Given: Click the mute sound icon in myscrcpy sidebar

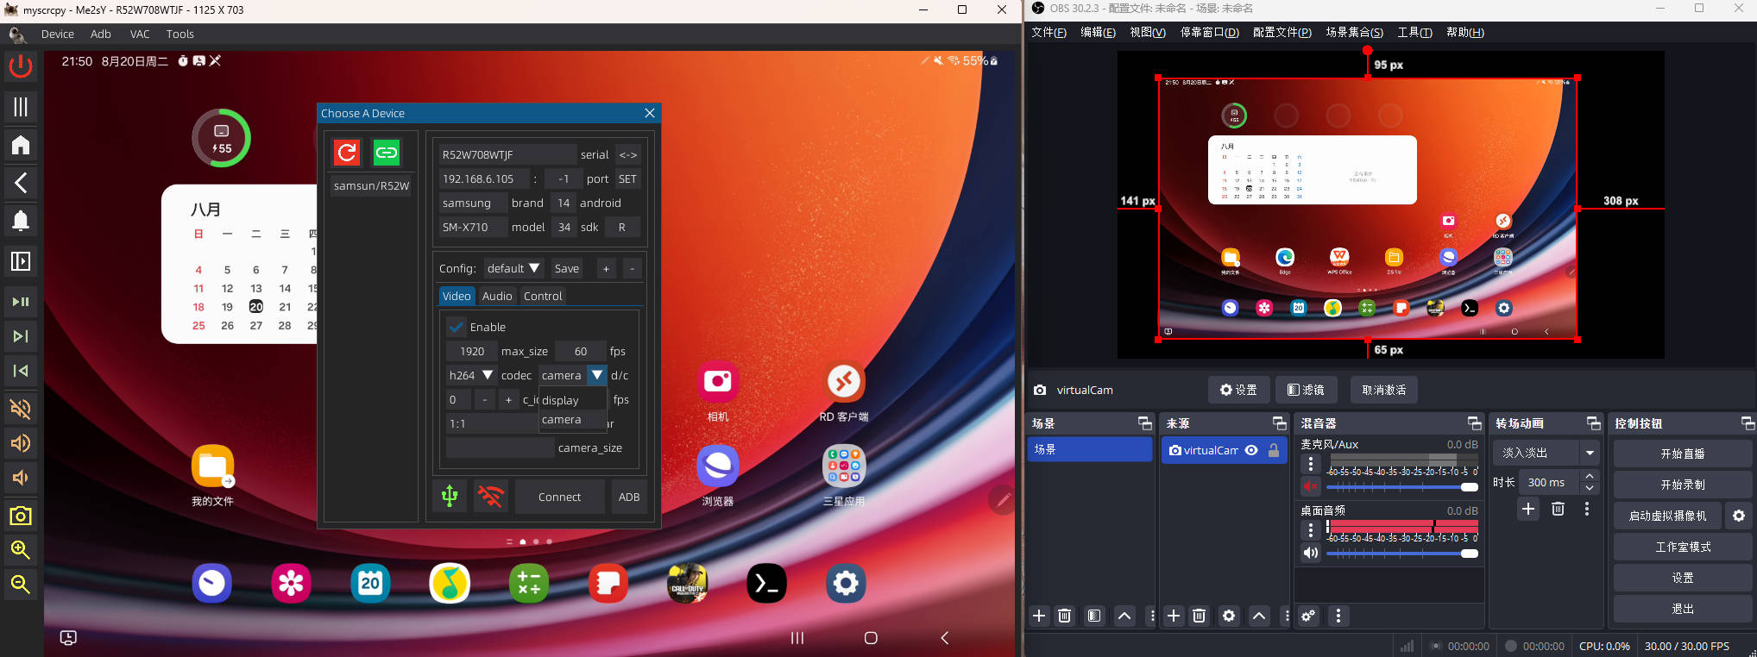Looking at the screenshot, I should (21, 409).
